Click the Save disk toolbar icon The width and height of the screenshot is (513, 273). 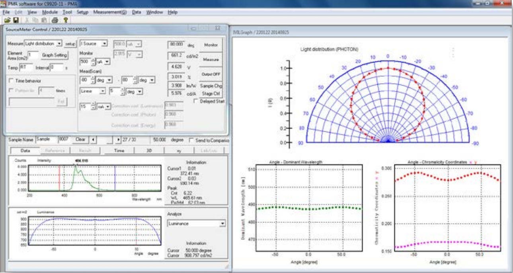click(16, 19)
